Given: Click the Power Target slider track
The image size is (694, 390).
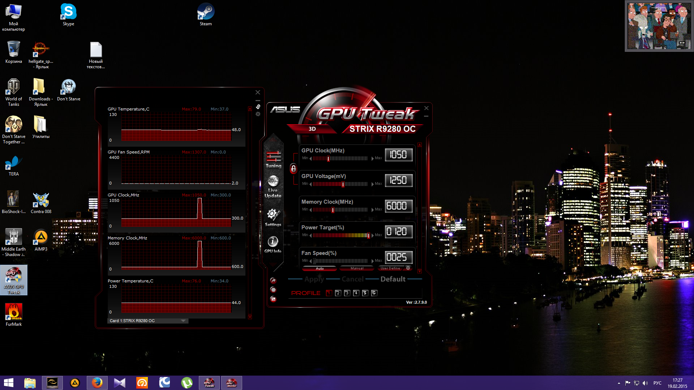Looking at the screenshot, I should pyautogui.click(x=340, y=235).
